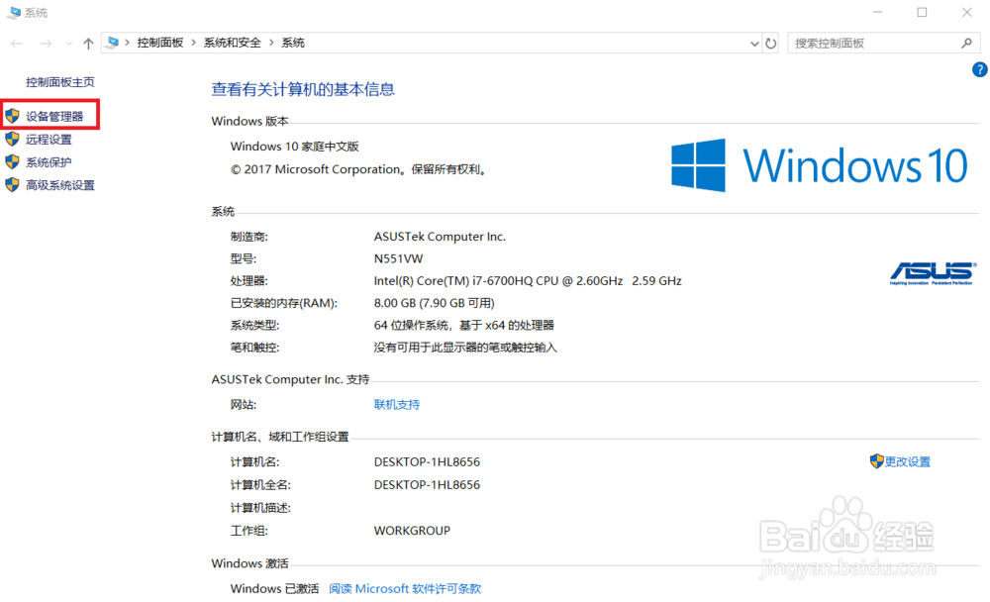The height and width of the screenshot is (602, 990).
Task: Open address bar history dropdown
Action: click(753, 43)
